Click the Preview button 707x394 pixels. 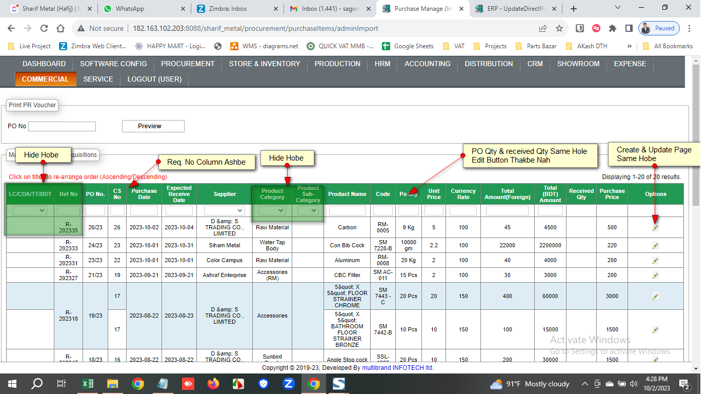(x=153, y=126)
